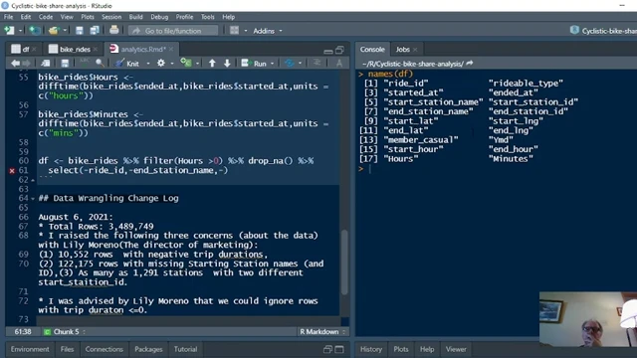This screenshot has width=637, height=358.
Task: Open the new file type dropdown arrow
Action: coord(20,31)
